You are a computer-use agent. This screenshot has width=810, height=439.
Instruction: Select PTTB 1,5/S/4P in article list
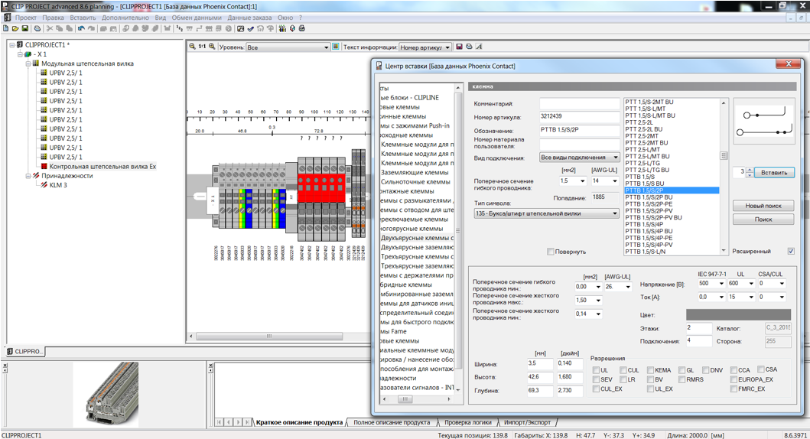click(x=644, y=224)
